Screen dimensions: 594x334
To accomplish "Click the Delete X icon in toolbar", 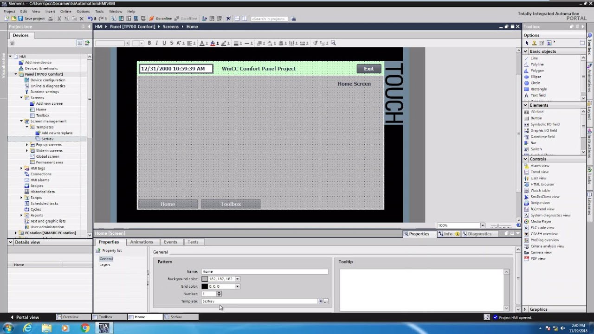I will point(81,19).
